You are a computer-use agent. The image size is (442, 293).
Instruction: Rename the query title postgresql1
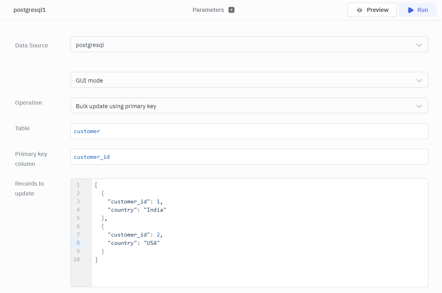30,10
